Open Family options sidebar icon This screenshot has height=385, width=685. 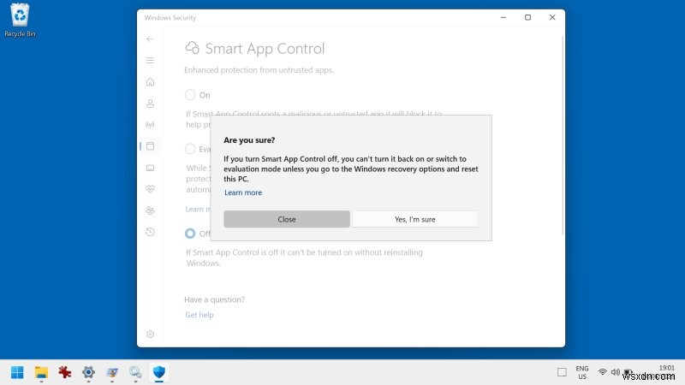pyautogui.click(x=150, y=210)
